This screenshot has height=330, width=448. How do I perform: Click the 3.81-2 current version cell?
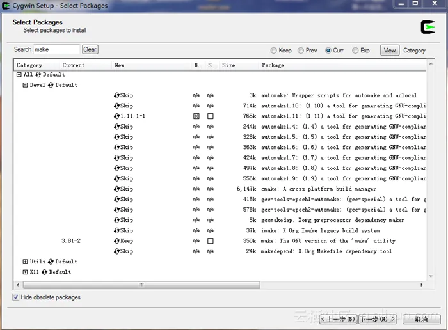[x=71, y=241]
